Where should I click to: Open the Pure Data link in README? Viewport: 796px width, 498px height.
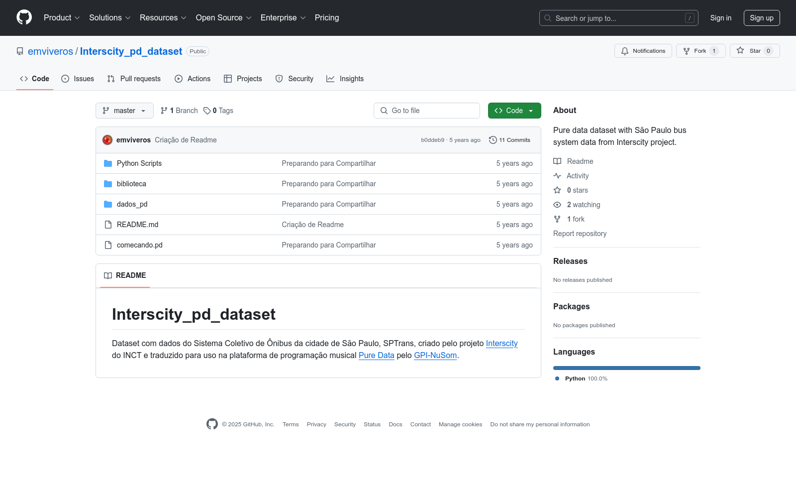(376, 355)
